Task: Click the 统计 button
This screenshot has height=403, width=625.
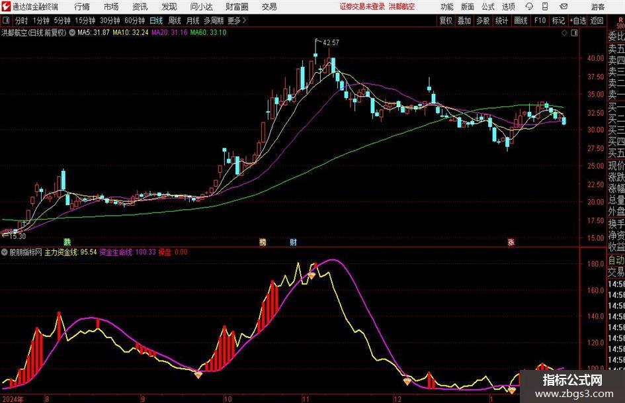Action: tap(501, 21)
